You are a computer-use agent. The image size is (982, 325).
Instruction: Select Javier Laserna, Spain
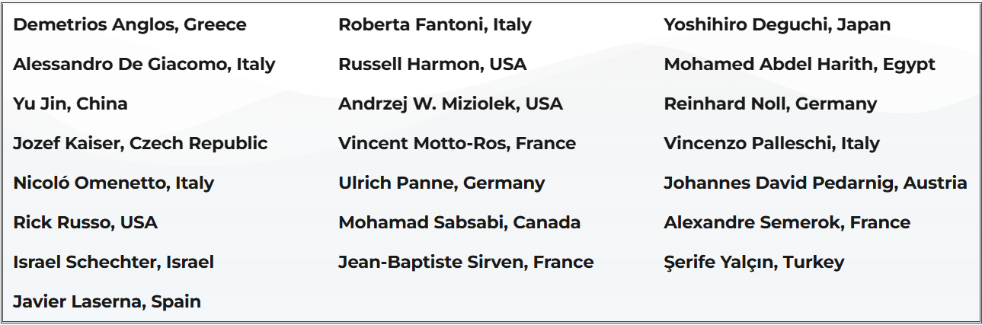107,301
